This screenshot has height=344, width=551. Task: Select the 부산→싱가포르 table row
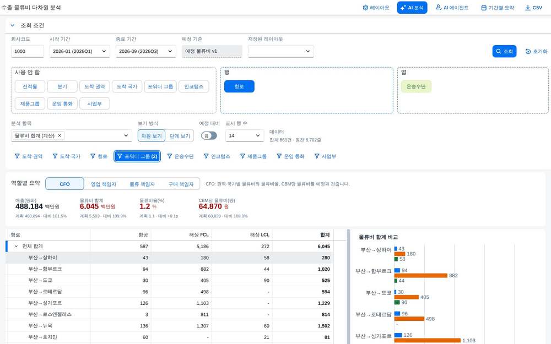169,303
